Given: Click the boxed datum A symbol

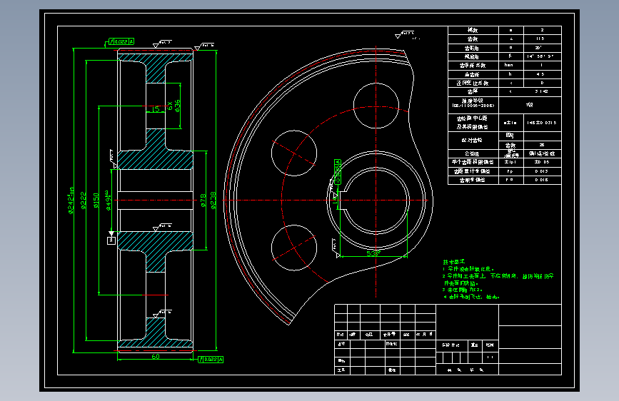Looking at the screenshot, I should (111, 240).
